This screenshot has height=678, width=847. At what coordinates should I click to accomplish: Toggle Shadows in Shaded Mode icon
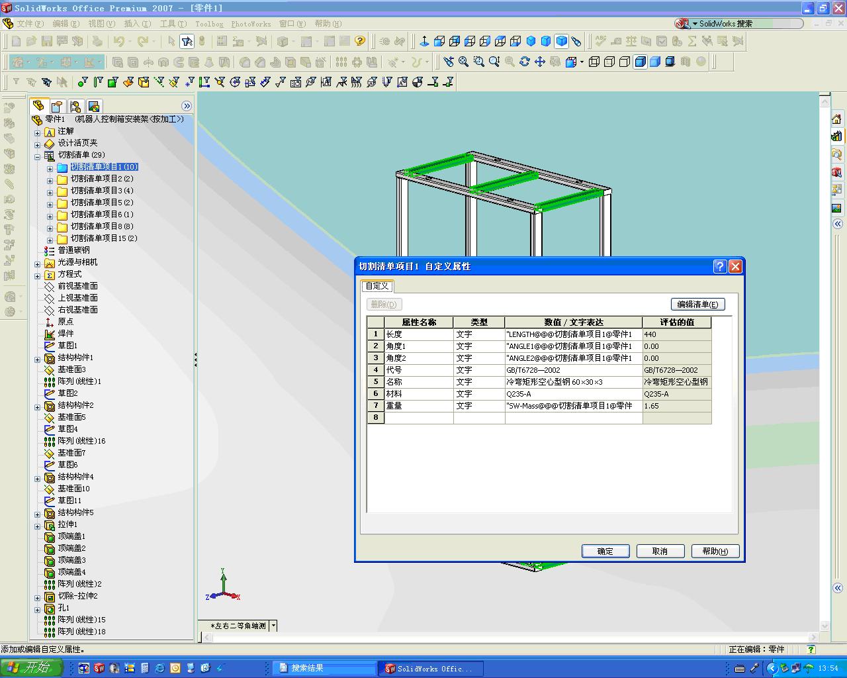click(x=670, y=62)
